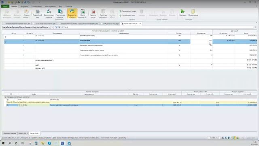Click the Создать расчет ribbon icon
This screenshot has height=146, width=259.
26,13
